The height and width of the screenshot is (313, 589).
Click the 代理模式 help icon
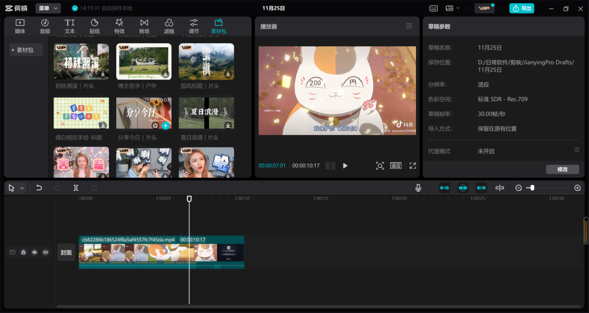[577, 150]
